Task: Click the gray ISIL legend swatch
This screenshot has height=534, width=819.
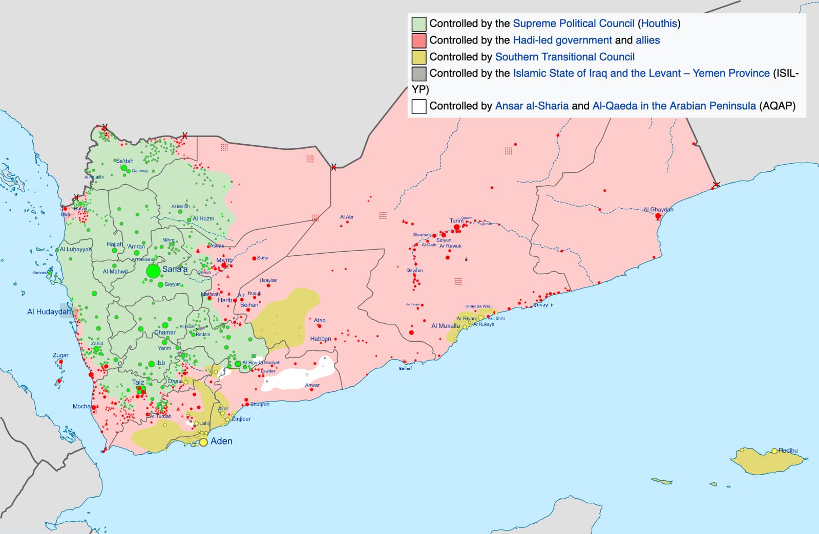Action: coord(419,74)
